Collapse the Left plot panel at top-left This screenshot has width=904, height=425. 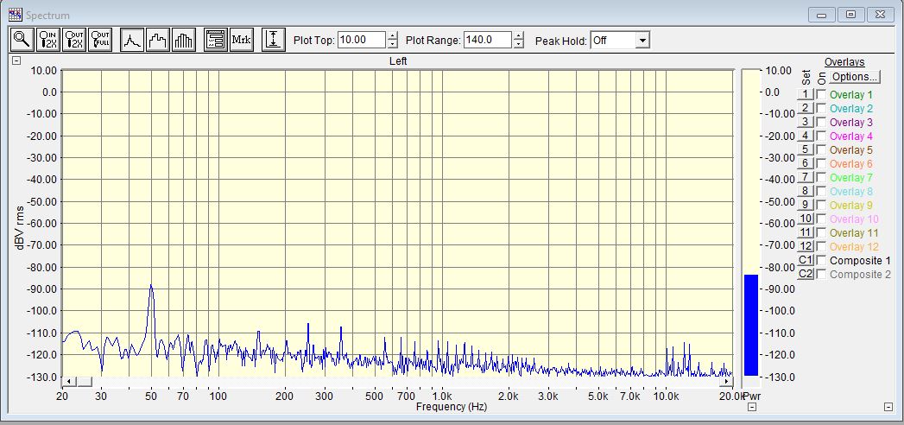tap(17, 60)
